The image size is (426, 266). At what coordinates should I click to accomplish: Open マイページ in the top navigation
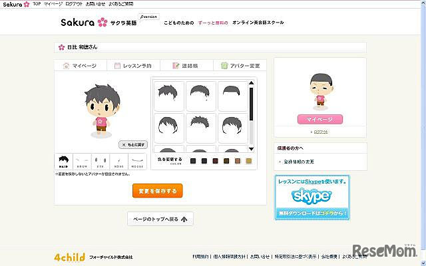(x=53, y=4)
